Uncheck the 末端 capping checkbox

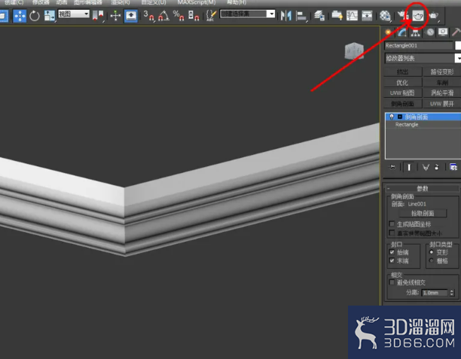point(392,260)
